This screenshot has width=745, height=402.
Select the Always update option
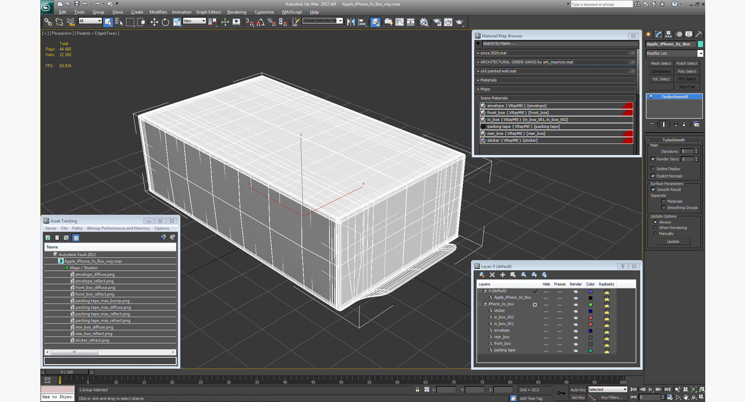[655, 222]
